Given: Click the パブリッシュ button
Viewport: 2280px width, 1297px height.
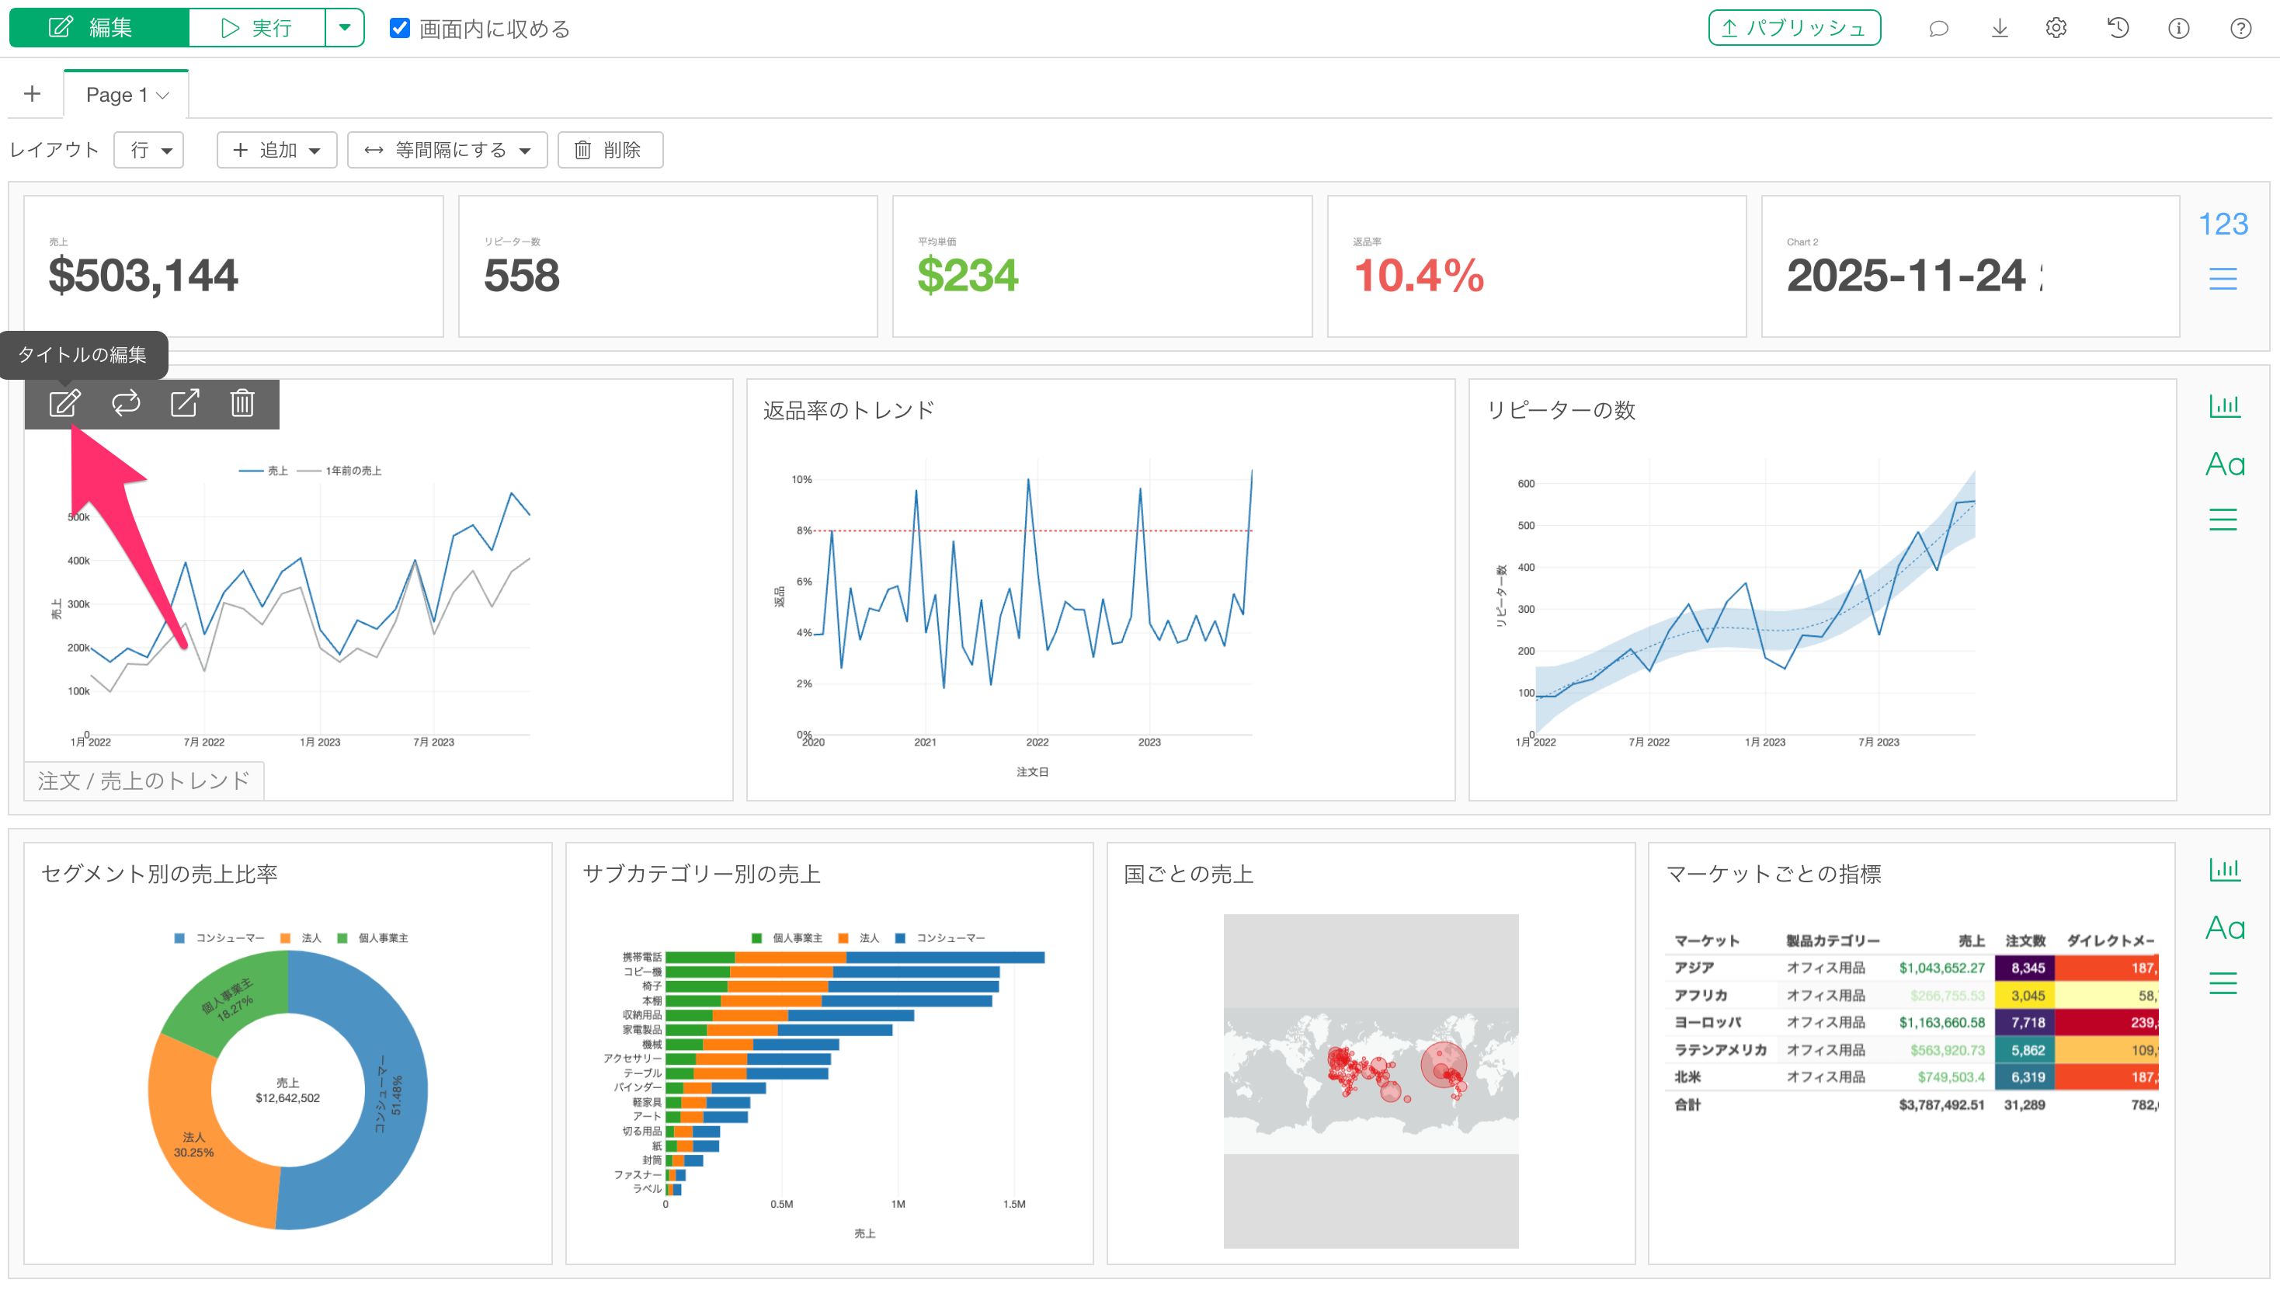Looking at the screenshot, I should click(x=1794, y=29).
